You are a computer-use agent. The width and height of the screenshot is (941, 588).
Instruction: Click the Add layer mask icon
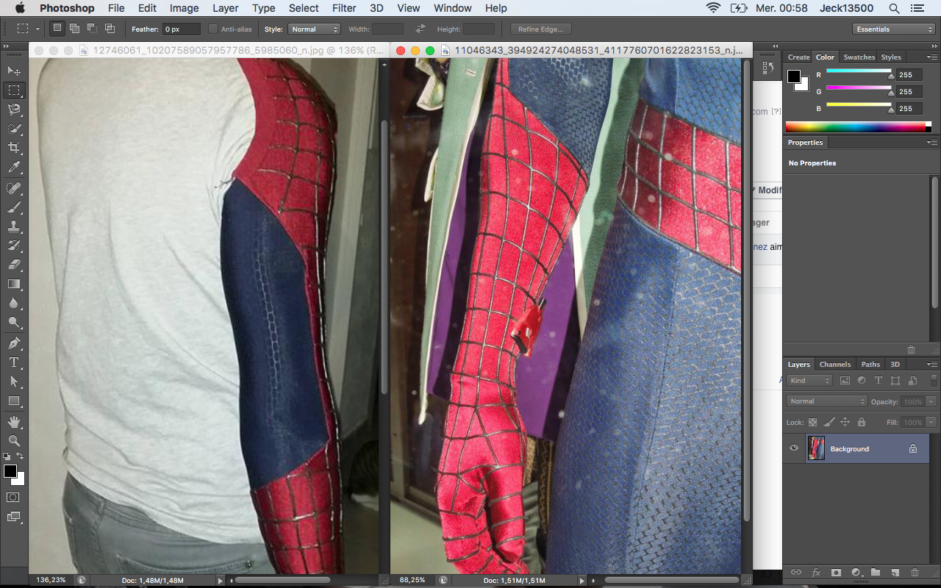click(x=836, y=572)
